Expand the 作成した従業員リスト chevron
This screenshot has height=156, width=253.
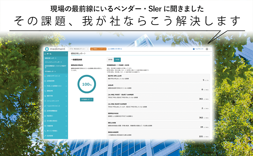coord(66,86)
